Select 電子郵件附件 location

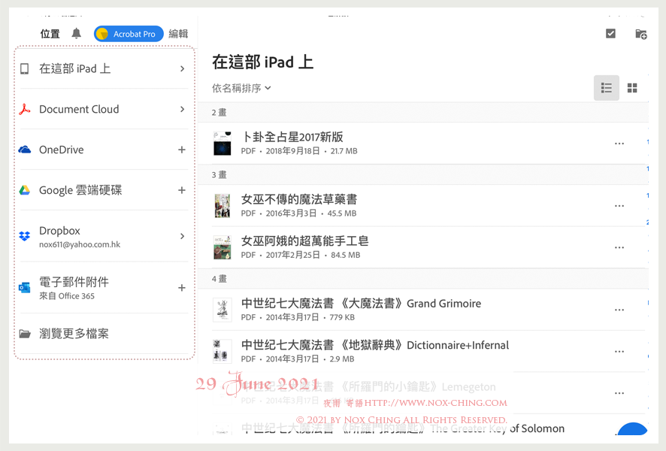pyautogui.click(x=104, y=287)
